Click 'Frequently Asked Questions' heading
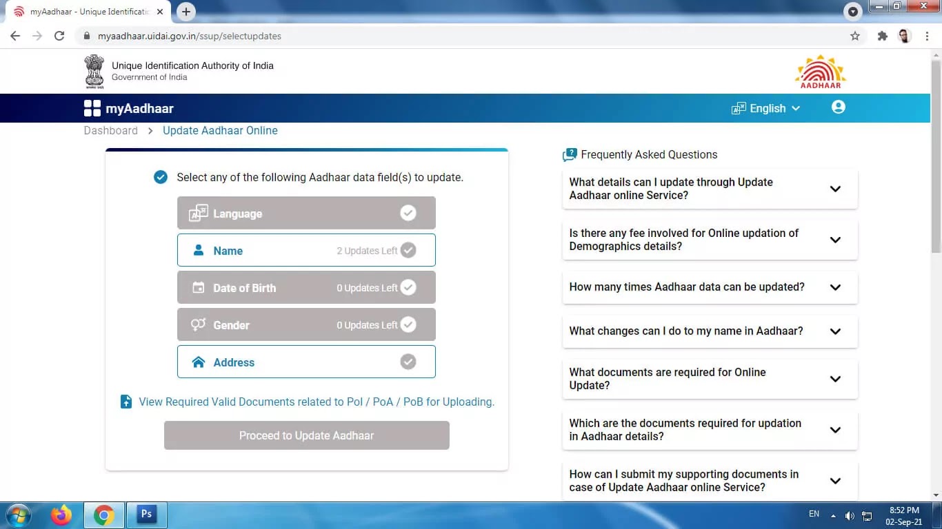Screen dimensions: 942x529 click(649, 154)
